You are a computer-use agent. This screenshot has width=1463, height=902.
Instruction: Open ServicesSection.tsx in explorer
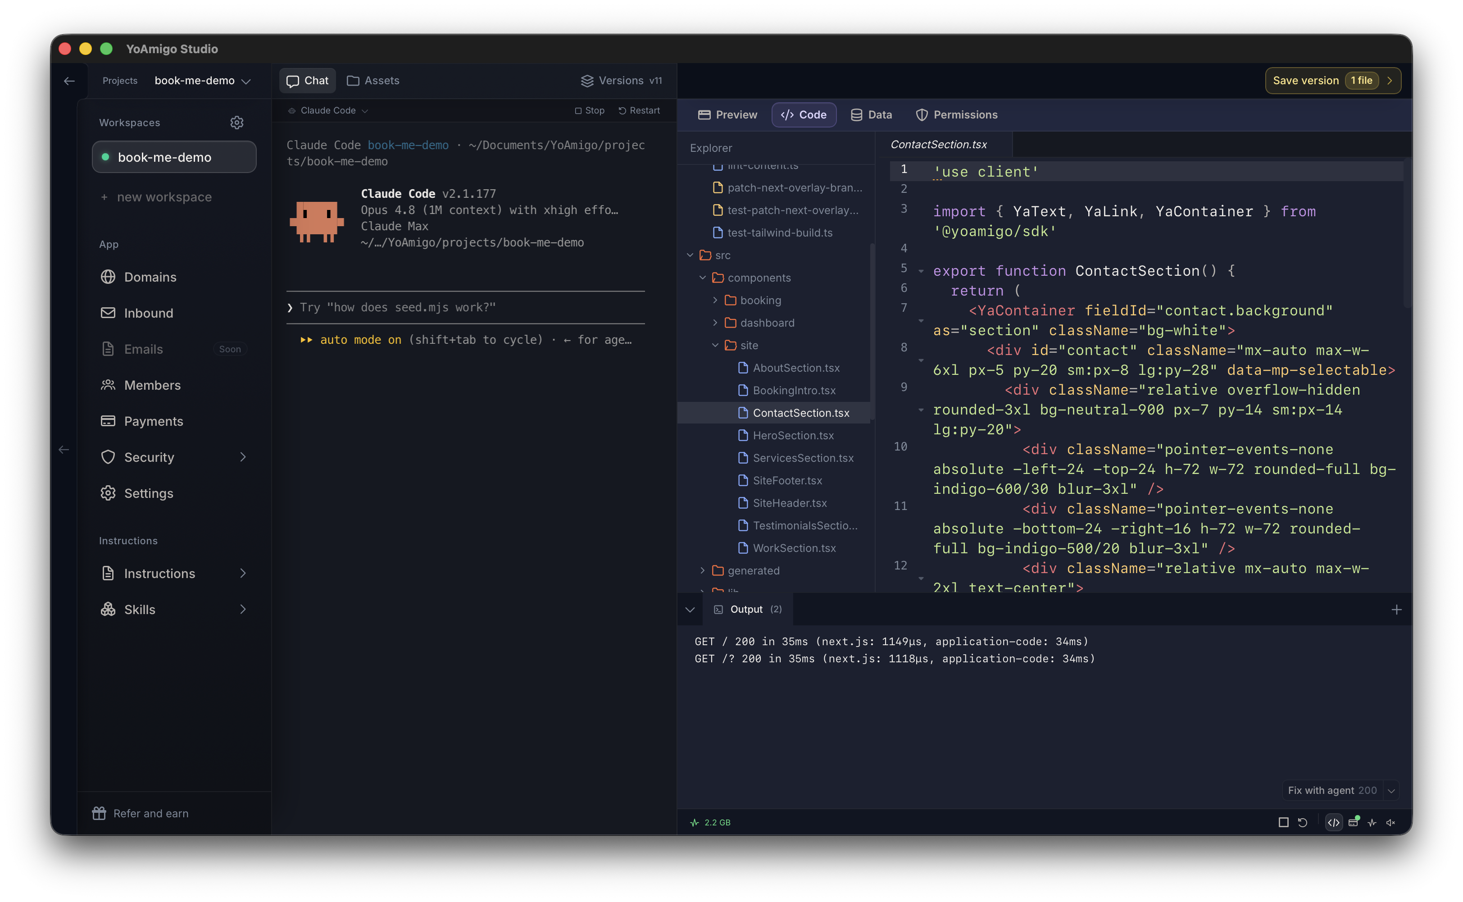(795, 458)
